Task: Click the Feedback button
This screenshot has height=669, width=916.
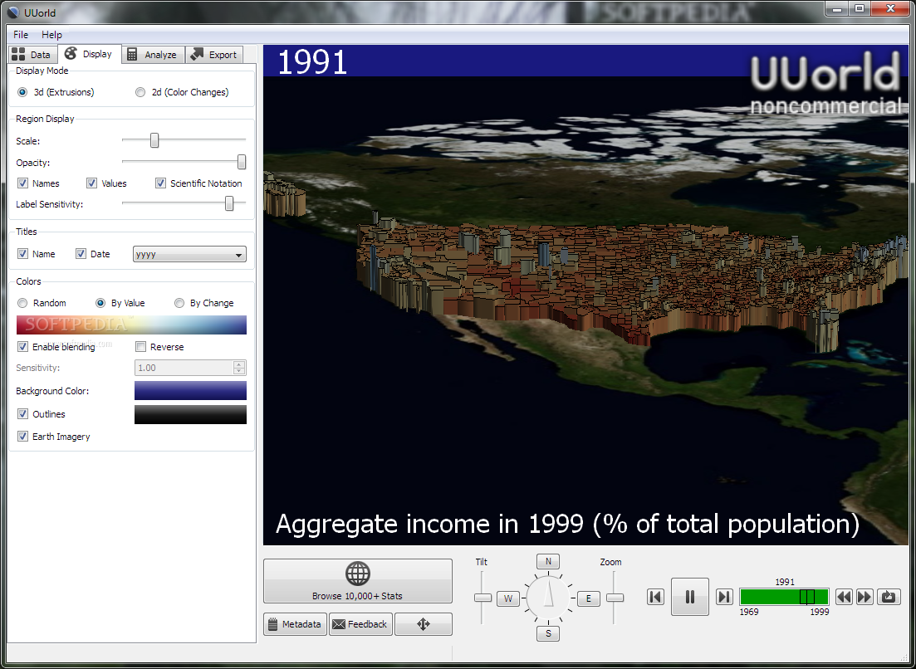Action: [x=360, y=624]
